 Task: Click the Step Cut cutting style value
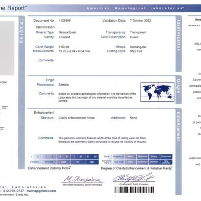tap(136, 51)
